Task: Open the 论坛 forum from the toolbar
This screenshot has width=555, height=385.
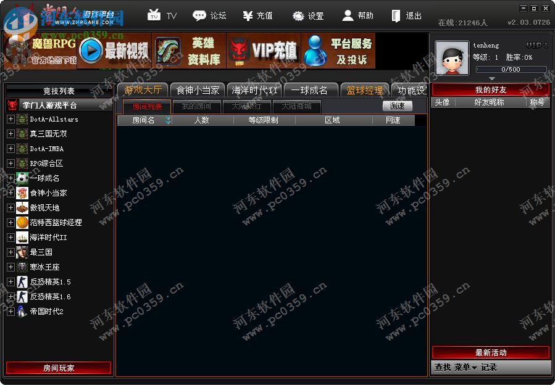Action: click(200, 15)
